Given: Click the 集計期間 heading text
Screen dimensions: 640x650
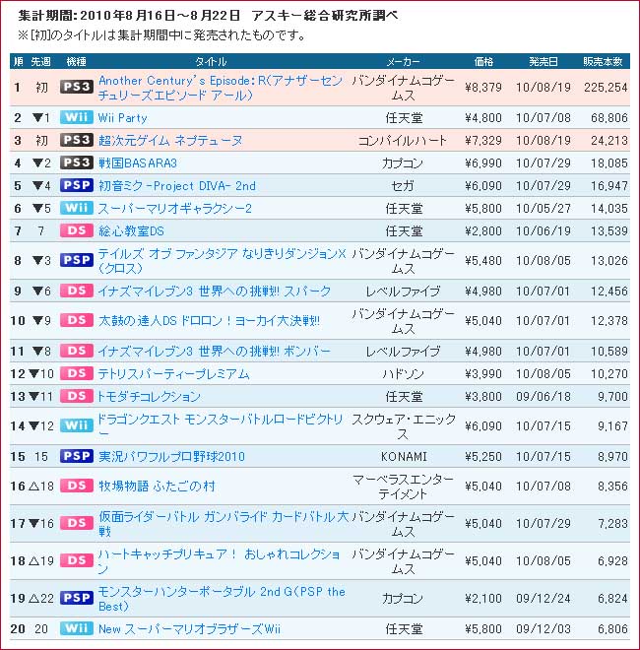Looking at the screenshot, I should click(207, 16).
